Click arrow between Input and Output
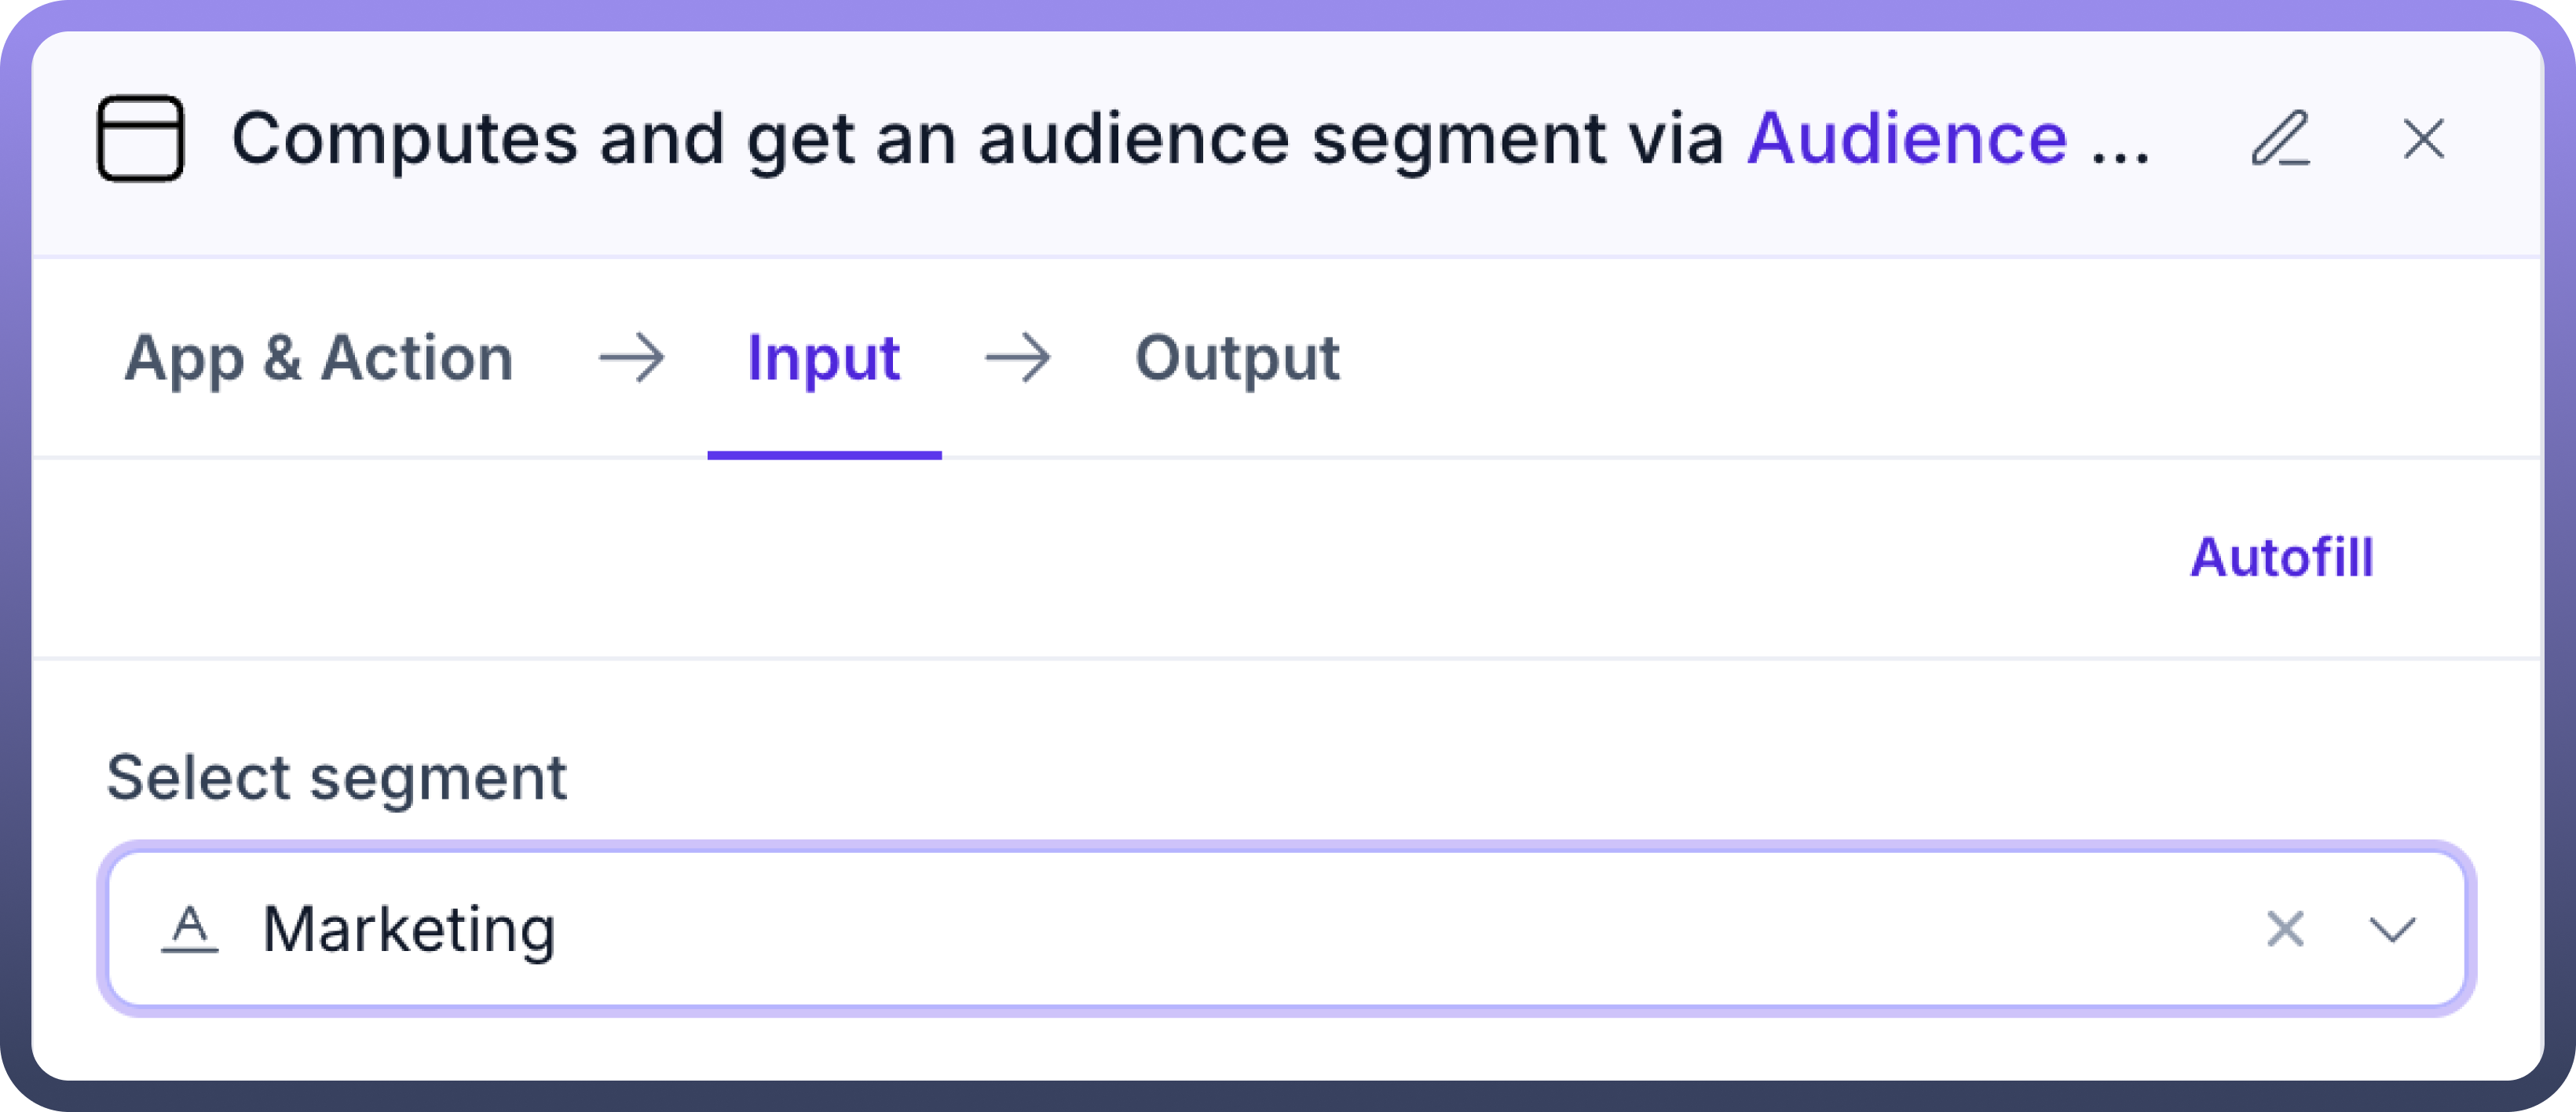The height and width of the screenshot is (1112, 2576). click(x=1018, y=359)
